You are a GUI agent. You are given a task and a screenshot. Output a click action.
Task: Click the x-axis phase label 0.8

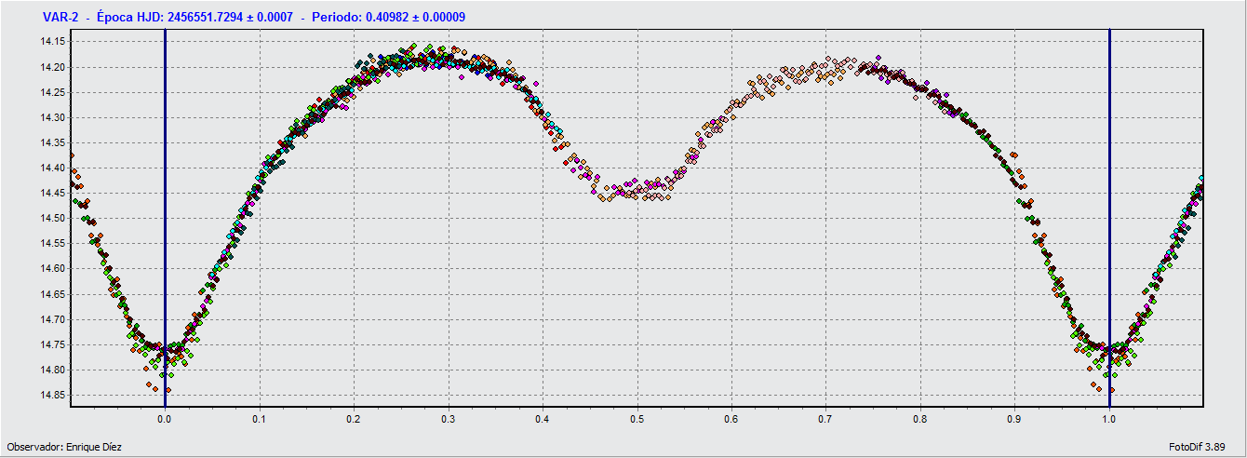(x=920, y=419)
